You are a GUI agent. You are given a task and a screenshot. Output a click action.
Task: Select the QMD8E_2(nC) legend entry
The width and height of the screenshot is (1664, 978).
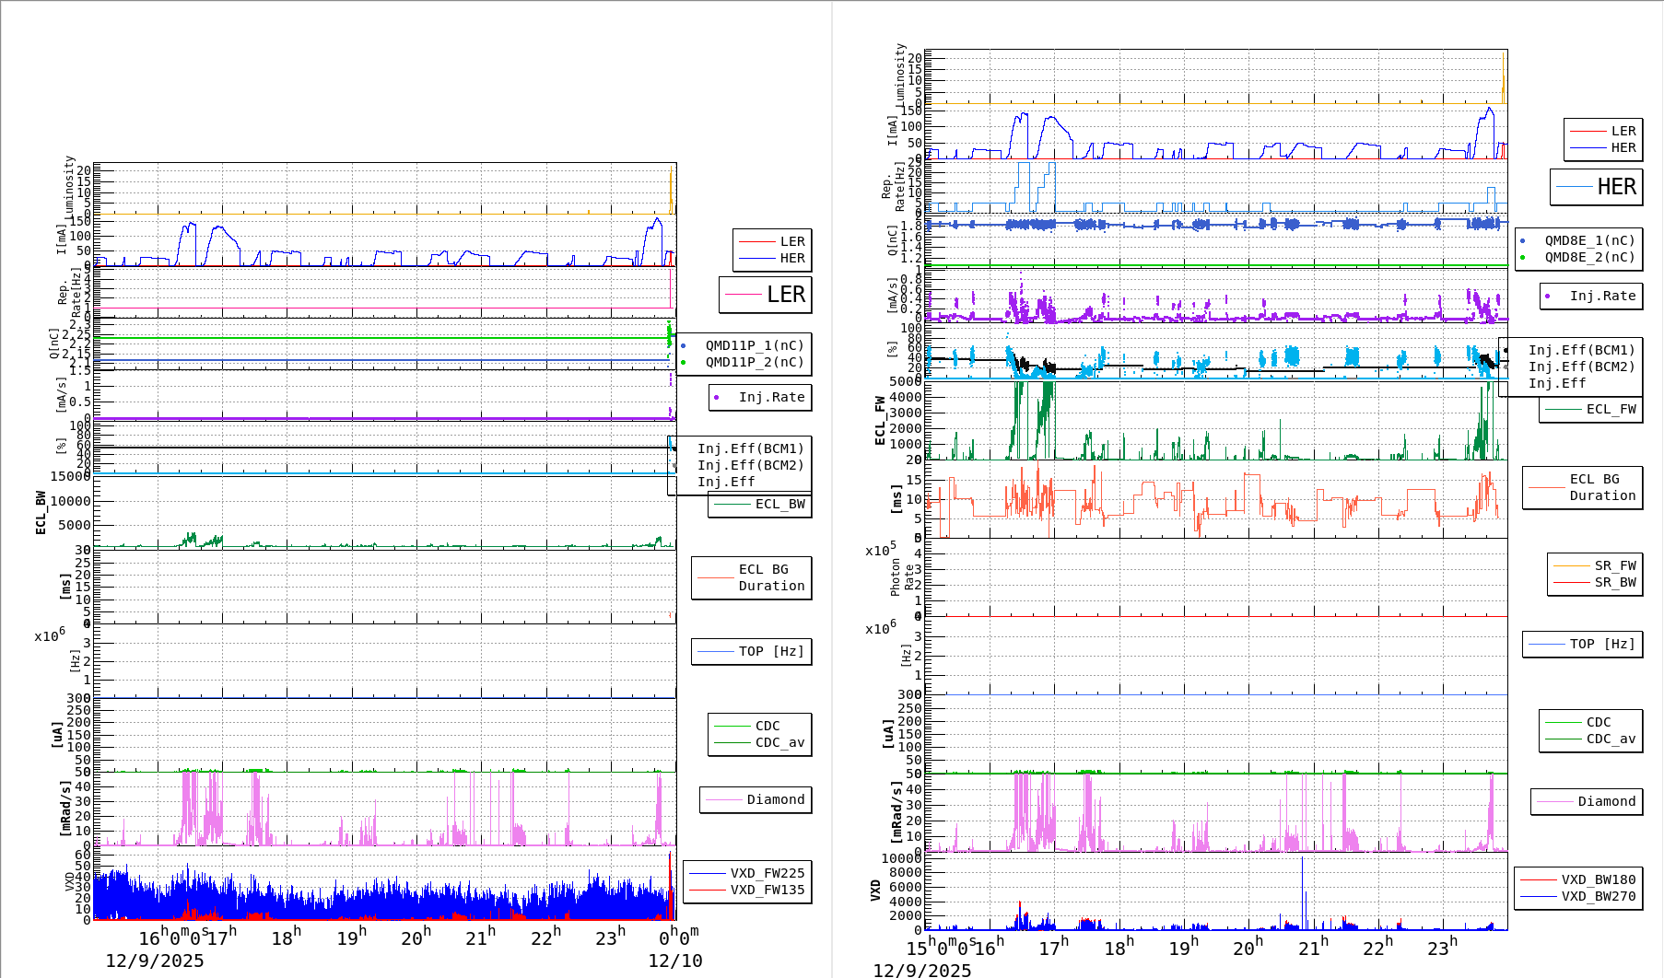click(x=1588, y=257)
